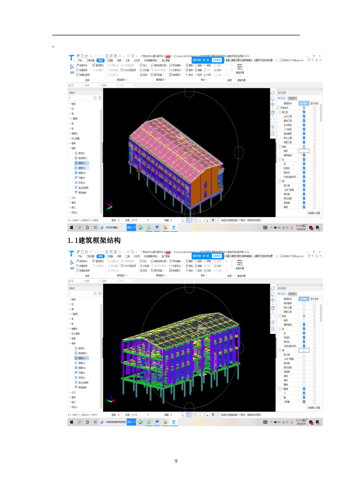Click 恢复默认设置 button in upper panel
This screenshot has height=498, width=352.
click(314, 213)
